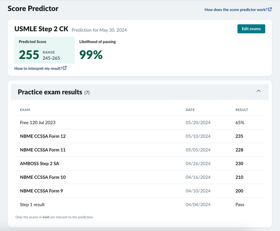
Task: Collapse the Practice exam results panel chevron
Action: coord(258,91)
